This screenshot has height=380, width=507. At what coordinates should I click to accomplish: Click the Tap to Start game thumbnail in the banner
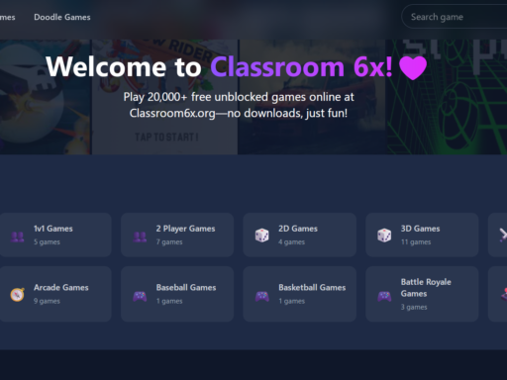pyautogui.click(x=164, y=97)
